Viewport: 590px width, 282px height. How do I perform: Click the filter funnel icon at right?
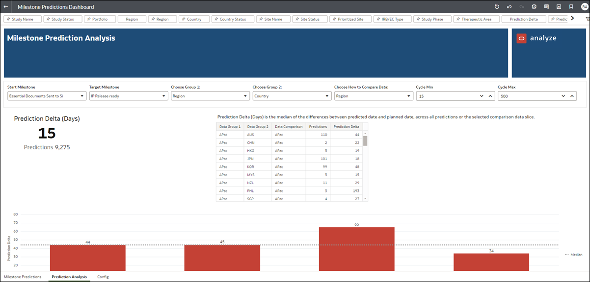587,19
